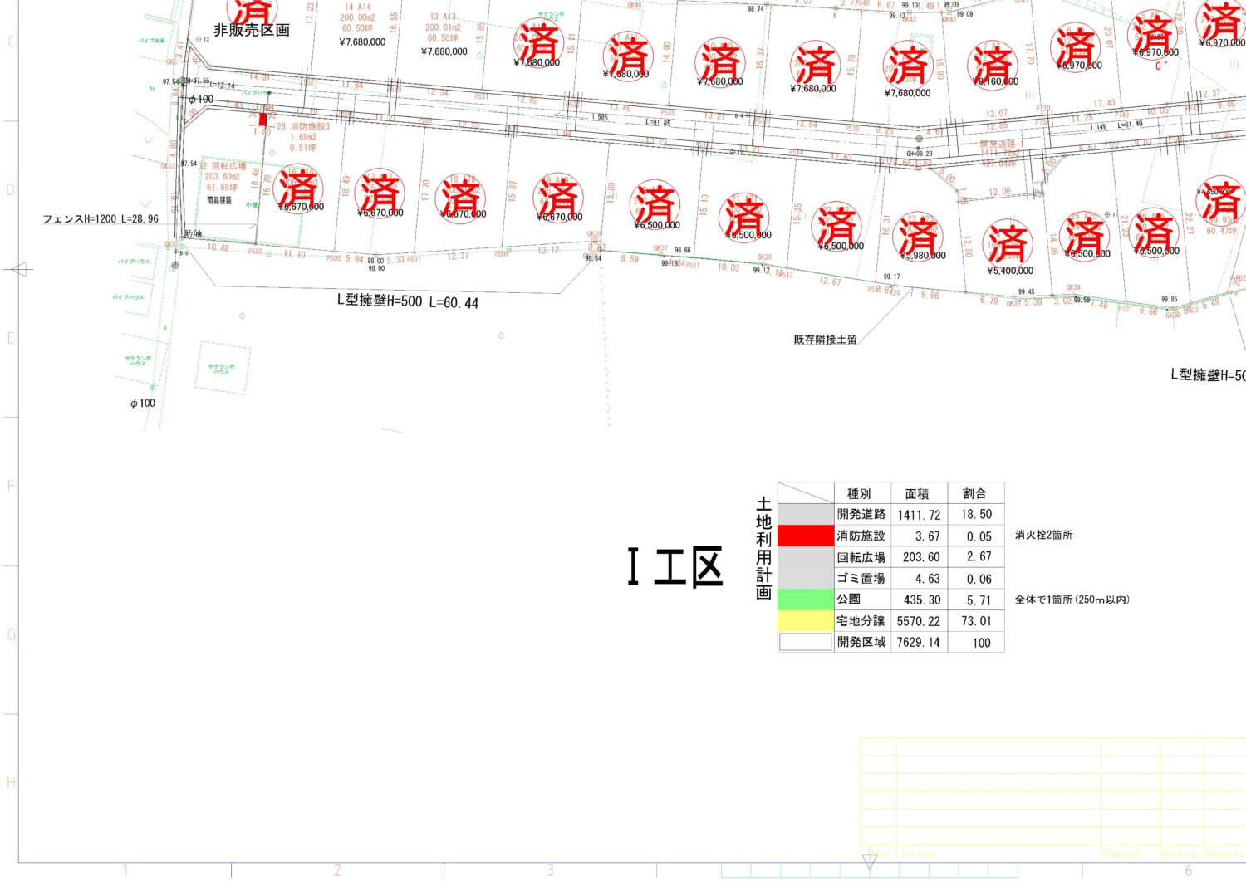The image size is (1246, 881).
Task: Select the red 消防施設 legend swatch
Action: pyautogui.click(x=805, y=536)
